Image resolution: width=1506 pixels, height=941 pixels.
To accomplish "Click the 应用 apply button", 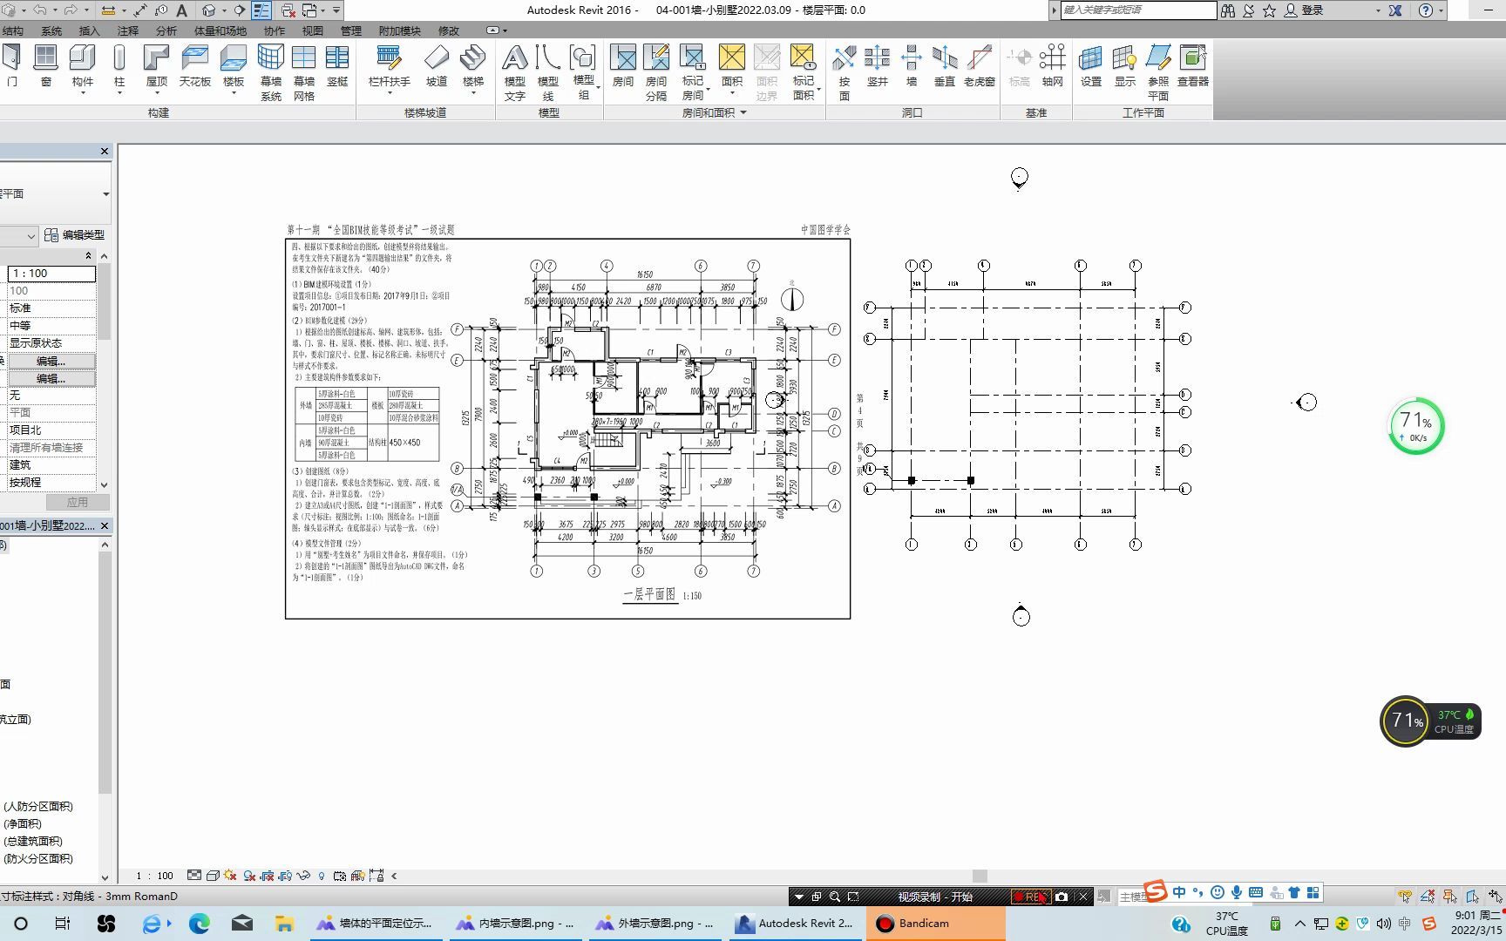I will pyautogui.click(x=77, y=502).
